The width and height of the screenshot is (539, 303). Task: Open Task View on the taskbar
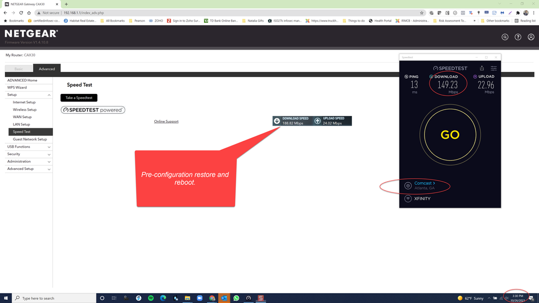114,298
